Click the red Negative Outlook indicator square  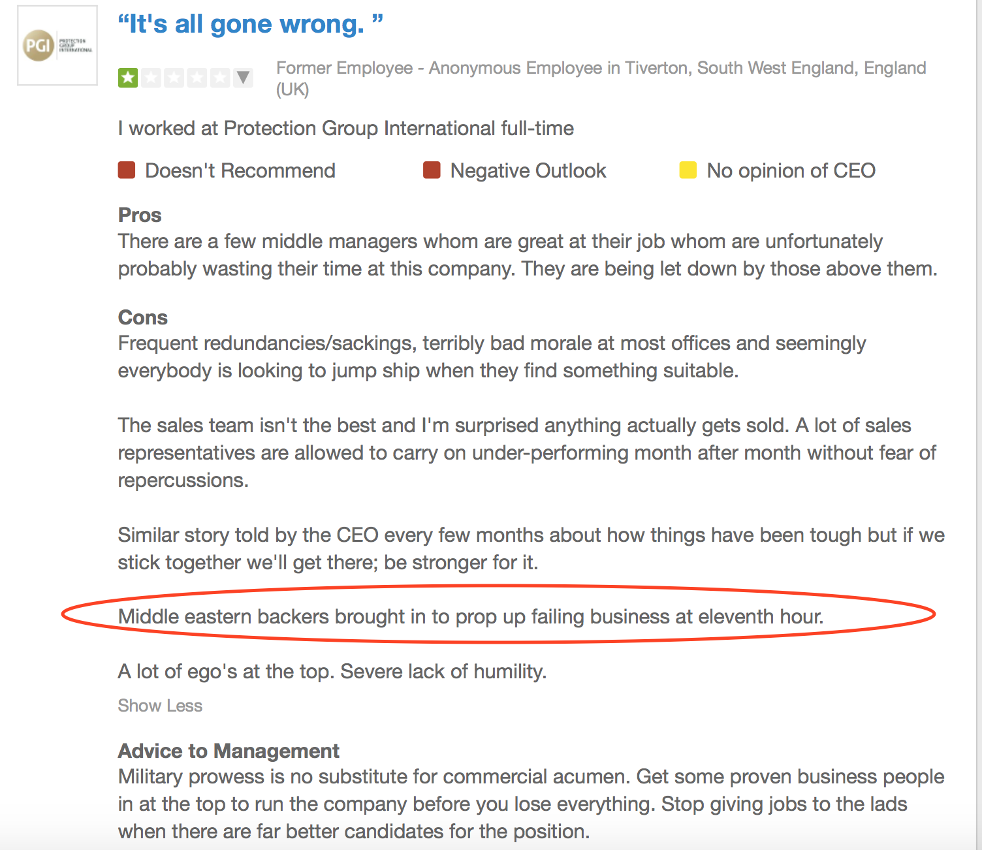pos(432,170)
